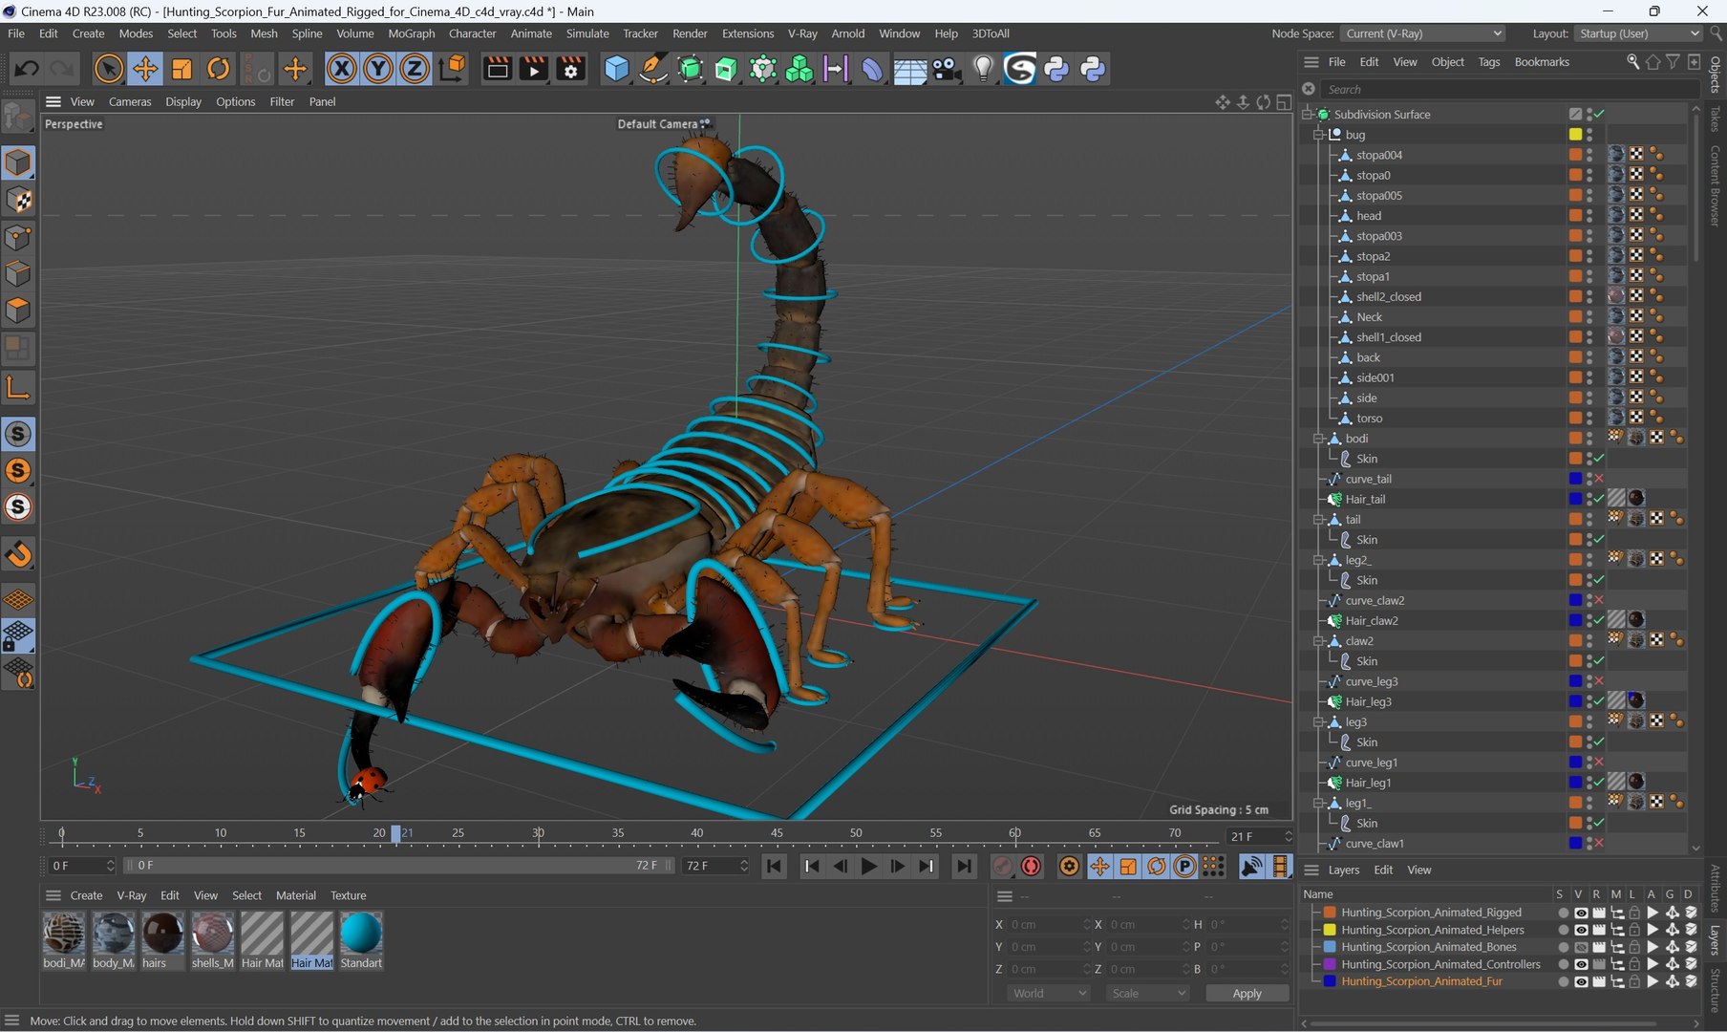Click the Camera object icon
Viewport: 1727px width, 1032px height.
(946, 69)
